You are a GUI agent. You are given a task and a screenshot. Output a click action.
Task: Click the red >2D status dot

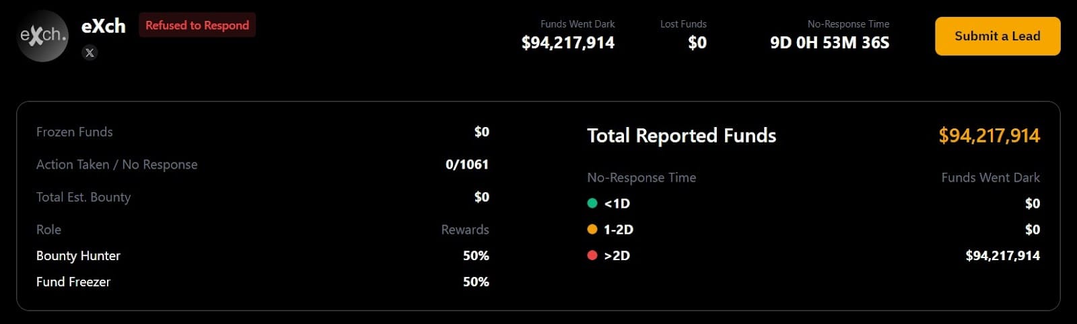pos(592,255)
